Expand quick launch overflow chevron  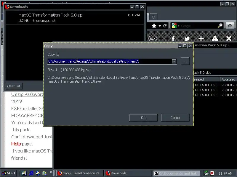(x=51, y=172)
